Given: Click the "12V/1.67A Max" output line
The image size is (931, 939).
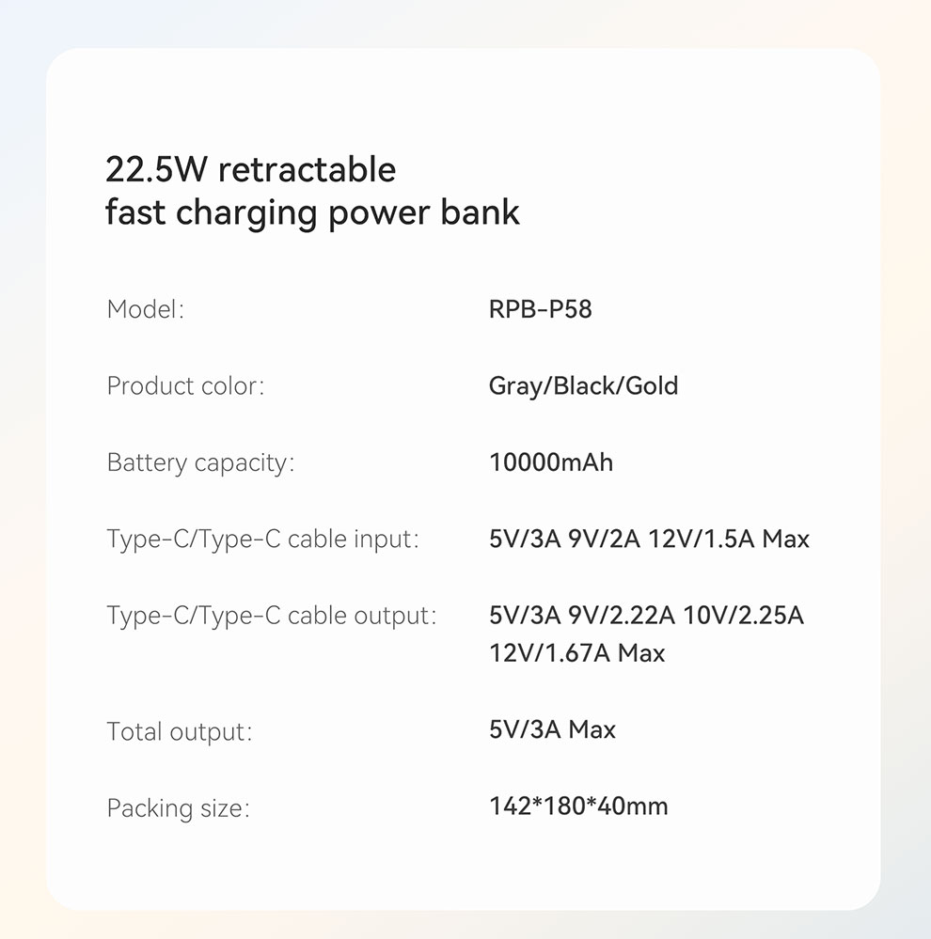Looking at the screenshot, I should [x=577, y=653].
